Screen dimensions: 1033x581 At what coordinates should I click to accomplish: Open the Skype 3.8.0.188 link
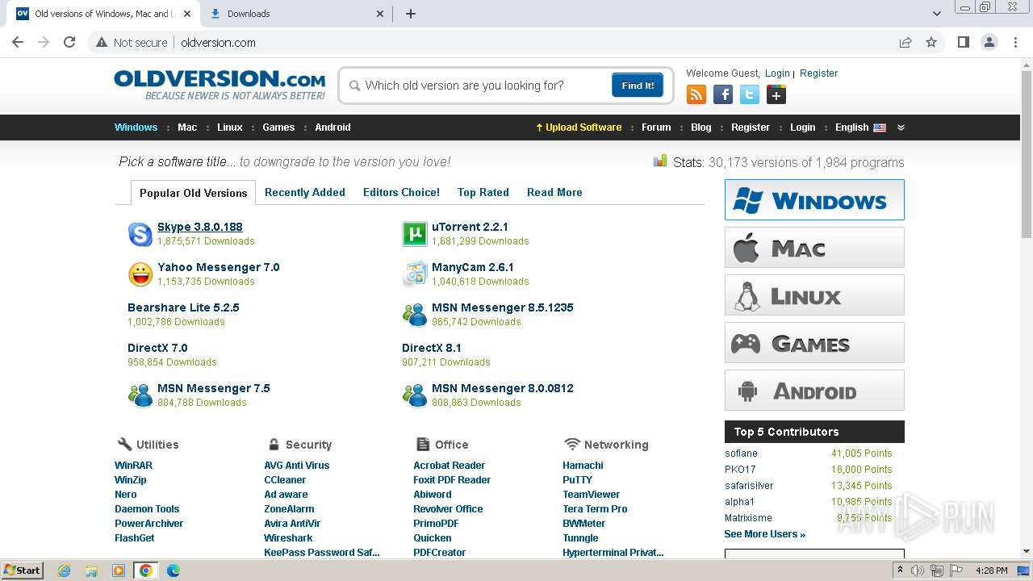pyautogui.click(x=200, y=227)
